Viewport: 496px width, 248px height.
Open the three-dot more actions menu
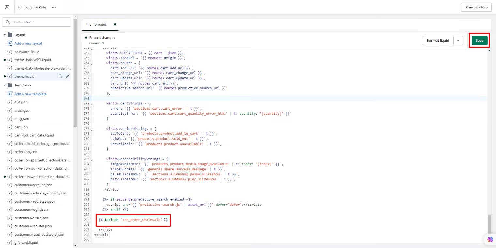click(x=54, y=7)
